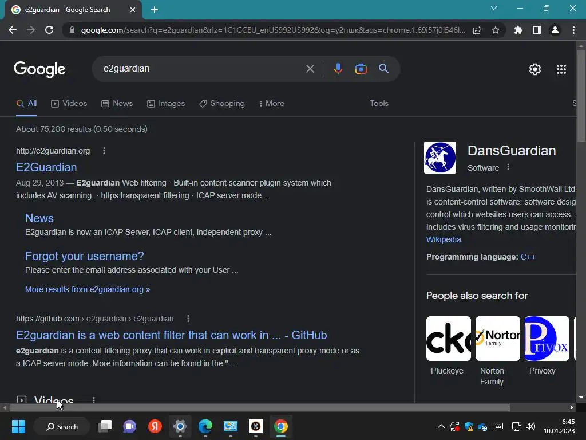
Task: Submit search with the magnifier icon
Action: [x=383, y=69]
